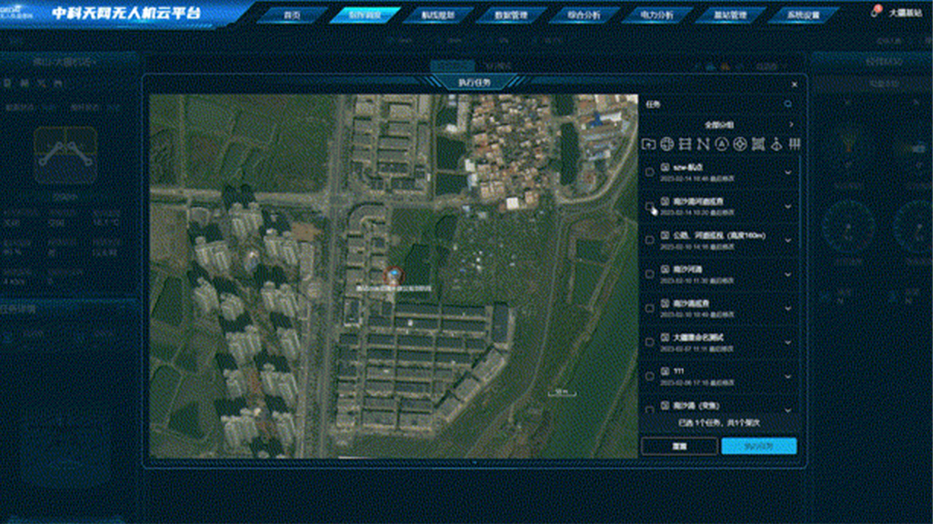
Task: Click the folder icon in task type row
Action: [648, 144]
